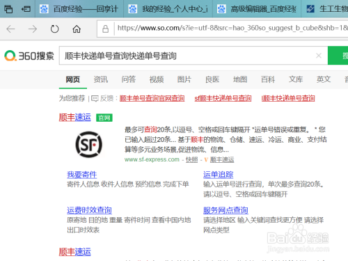
Task: Open the 运费时效查询 sublink
Action: (89, 210)
